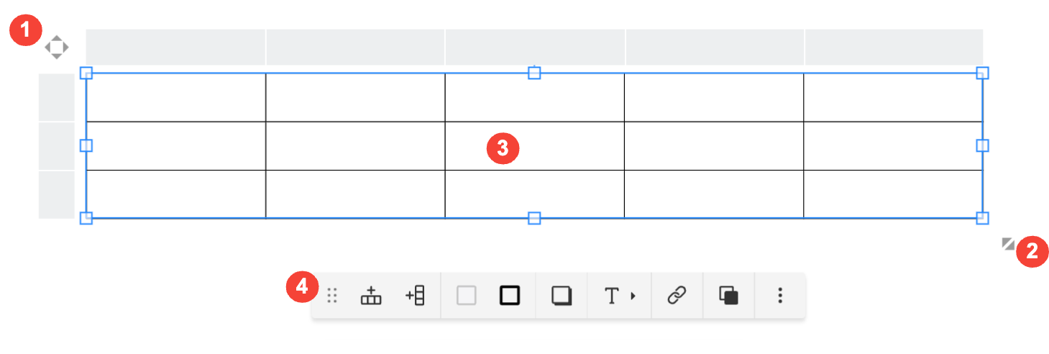
Task: Click the table cell marked with badge 3
Action: (x=534, y=146)
